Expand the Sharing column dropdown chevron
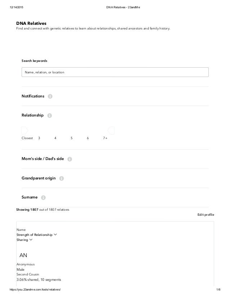 click(31, 239)
